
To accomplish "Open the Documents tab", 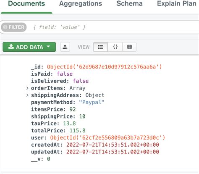I will click(x=26, y=4).
